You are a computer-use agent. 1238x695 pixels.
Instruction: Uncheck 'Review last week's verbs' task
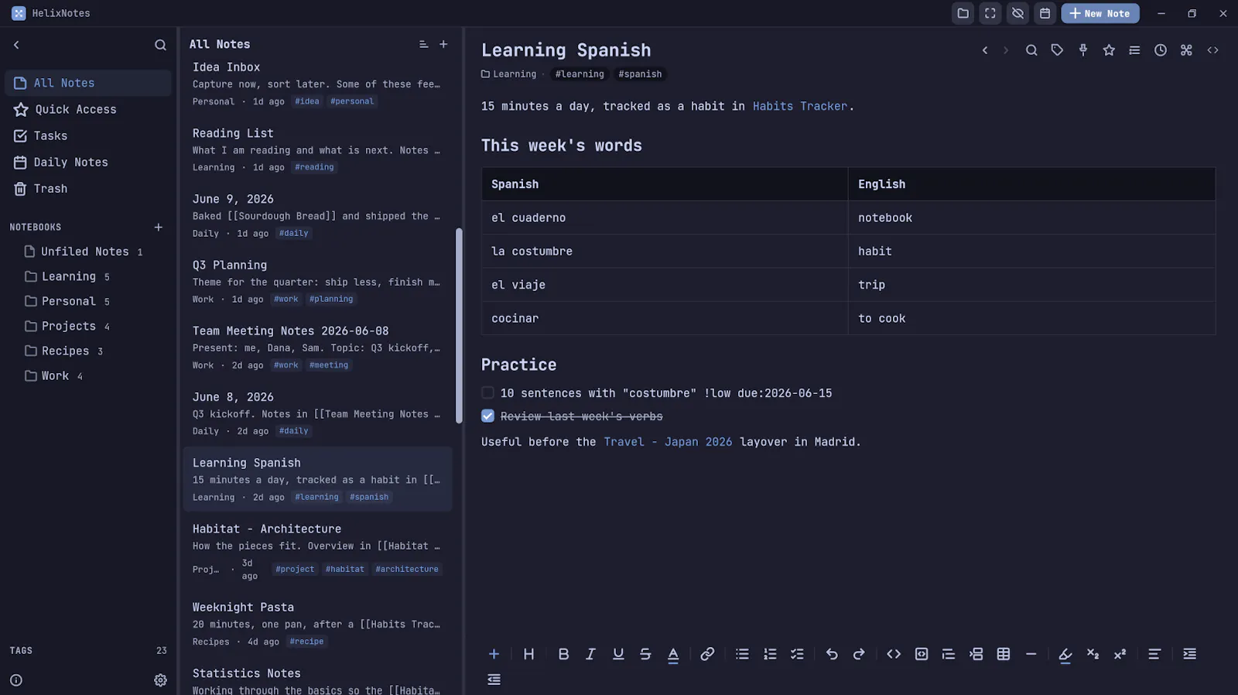tap(487, 416)
